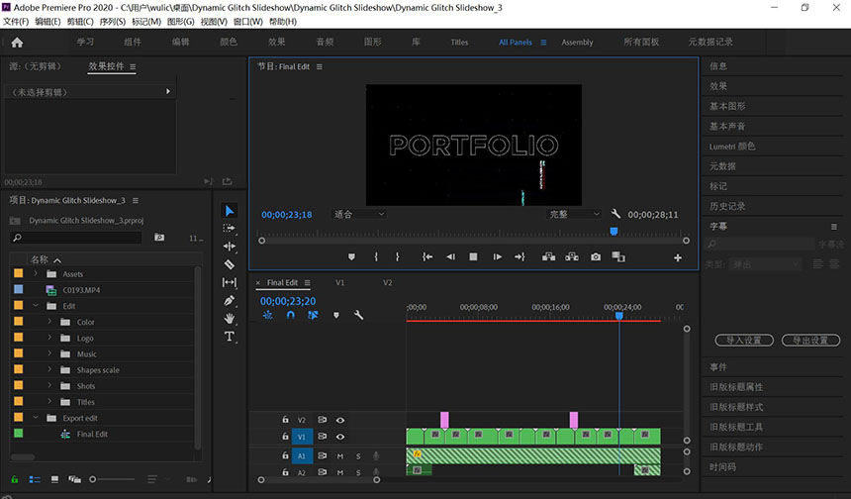
Task: Switch to the Titles workspace tab
Action: tap(459, 43)
